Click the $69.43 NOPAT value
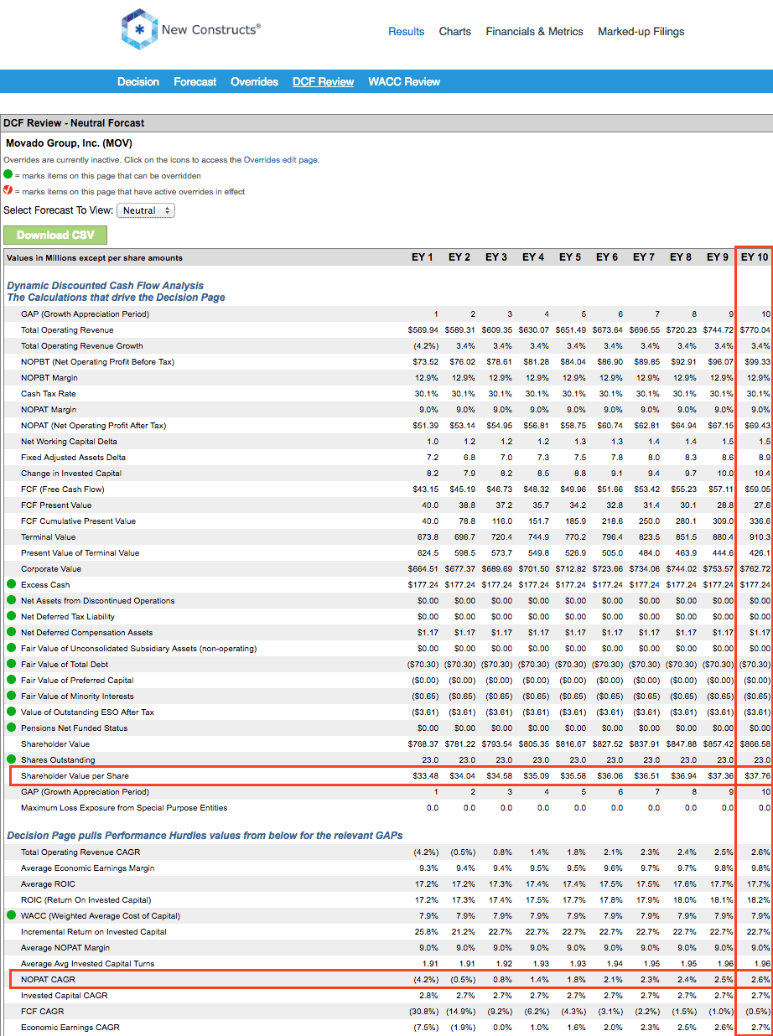The width and height of the screenshot is (773, 1036). pos(756,425)
